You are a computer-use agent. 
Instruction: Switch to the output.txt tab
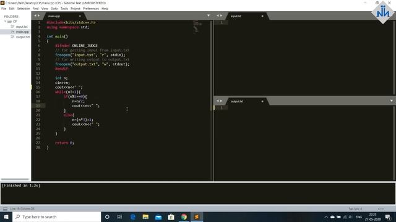(x=237, y=101)
